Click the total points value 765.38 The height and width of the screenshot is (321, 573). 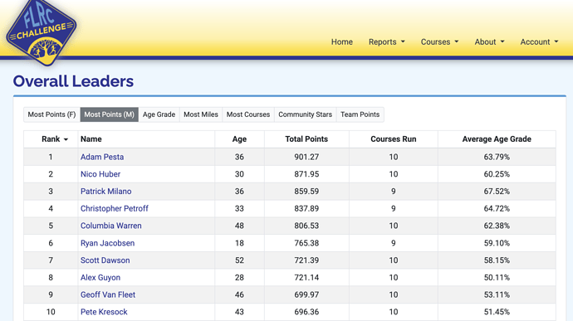(306, 243)
